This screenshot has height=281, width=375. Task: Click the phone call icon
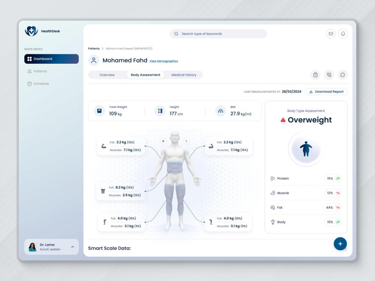(329, 75)
